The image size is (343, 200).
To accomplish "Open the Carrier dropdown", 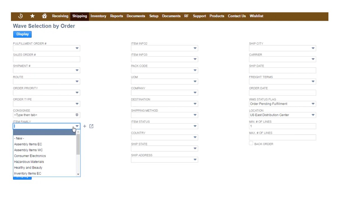I will (313, 59).
